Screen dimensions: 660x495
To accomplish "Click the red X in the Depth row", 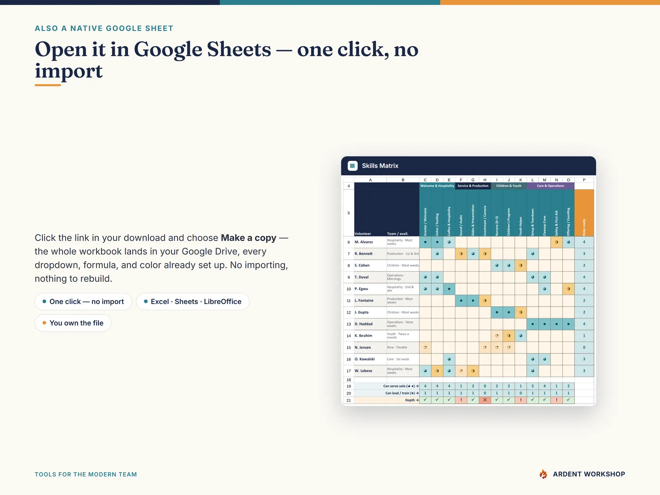I will tap(485, 400).
